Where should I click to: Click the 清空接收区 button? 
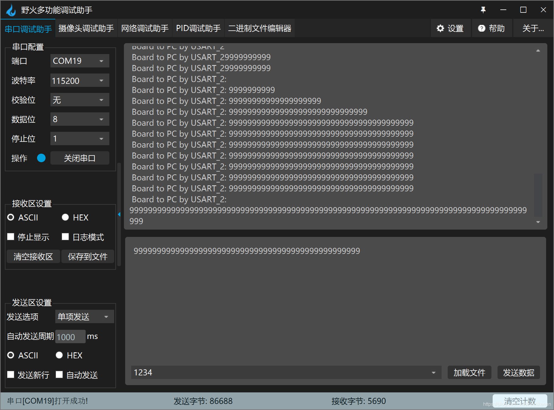[33, 256]
